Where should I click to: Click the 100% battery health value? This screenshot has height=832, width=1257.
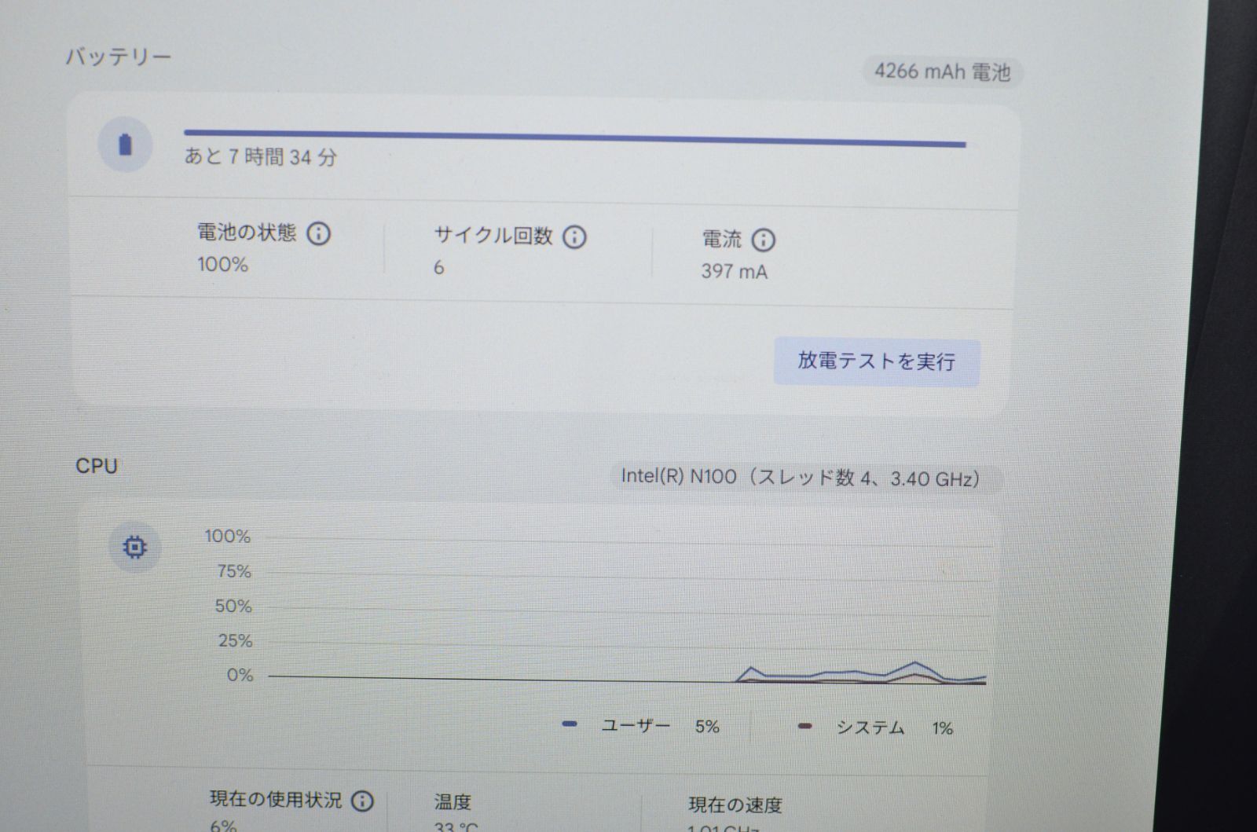[223, 264]
